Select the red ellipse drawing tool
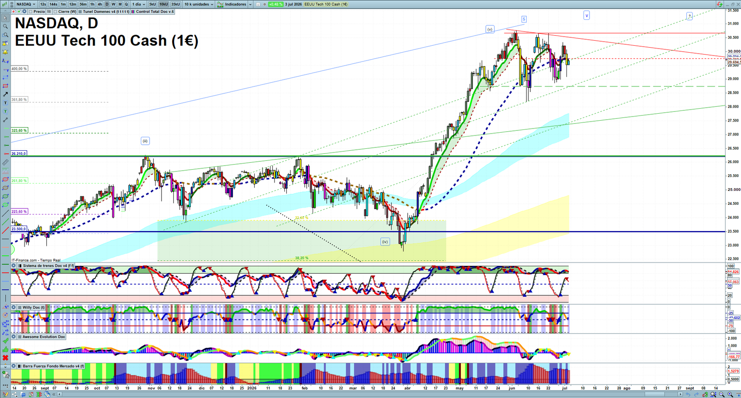The width and height of the screenshot is (741, 398). point(6,179)
